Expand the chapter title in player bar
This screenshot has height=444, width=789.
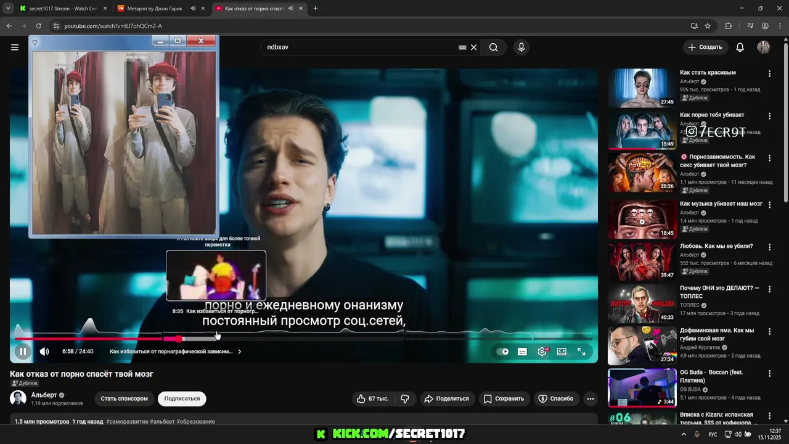click(176, 351)
